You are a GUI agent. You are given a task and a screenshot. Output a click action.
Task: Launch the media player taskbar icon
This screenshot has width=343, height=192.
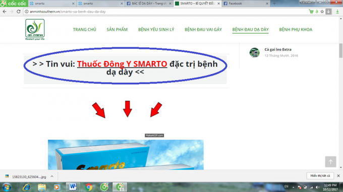[57, 187]
